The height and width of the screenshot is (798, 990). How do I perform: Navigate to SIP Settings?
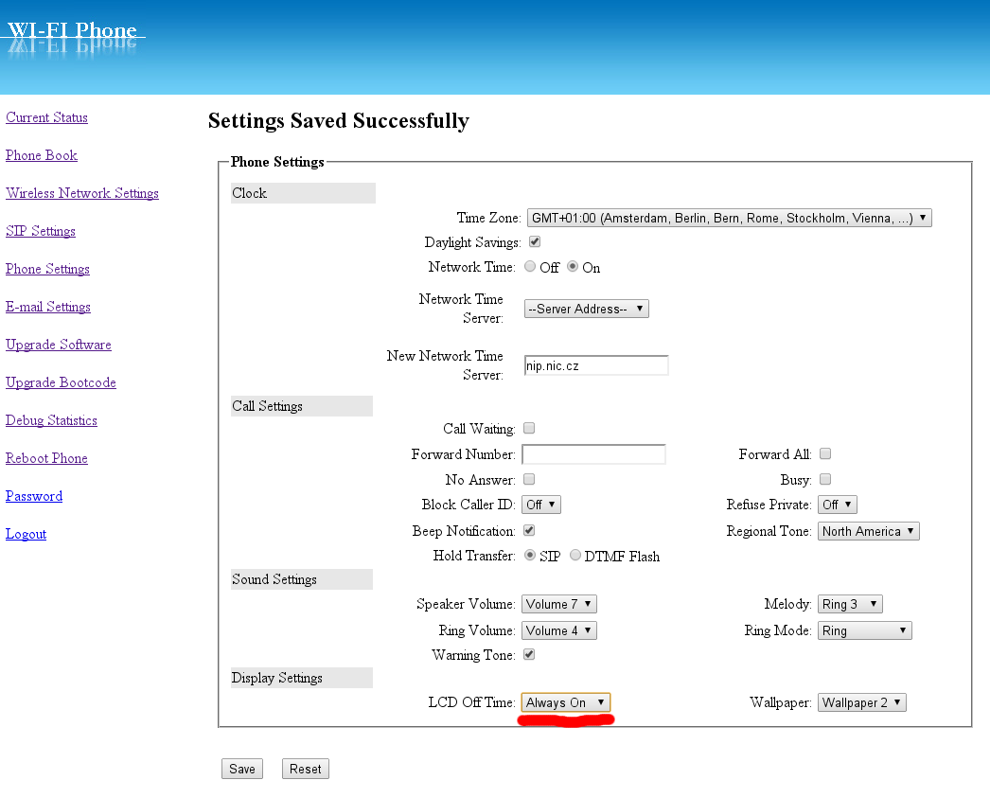click(x=41, y=231)
